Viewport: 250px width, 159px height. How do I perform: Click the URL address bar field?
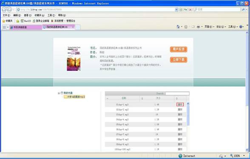point(96,10)
